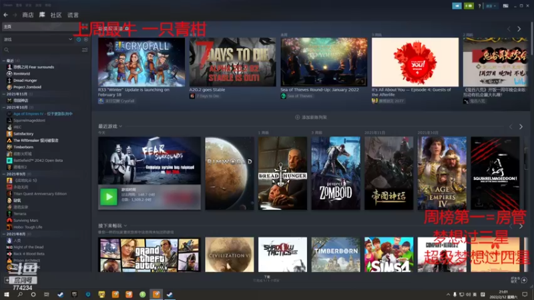Click 添加新陈列架 add shelf button
The height and width of the screenshot is (300, 534).
pyautogui.click(x=311, y=117)
